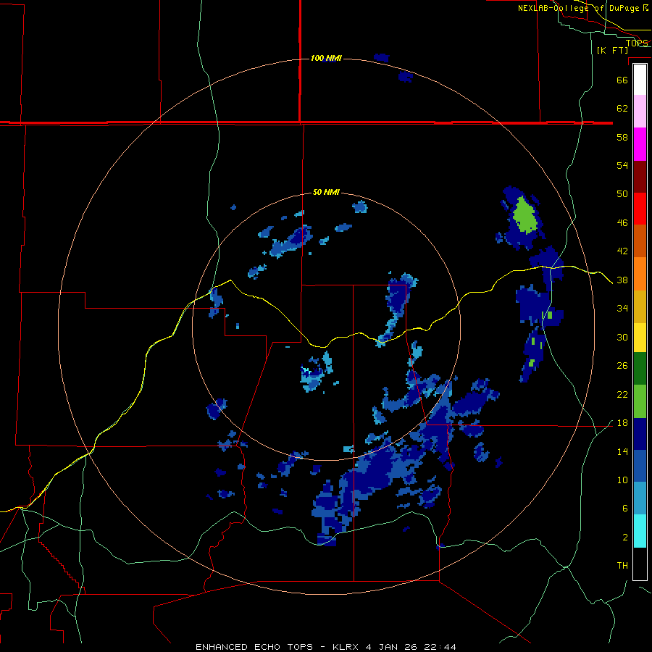652x652 pixels.
Task: Click the legend value '10'
Action: (622, 480)
